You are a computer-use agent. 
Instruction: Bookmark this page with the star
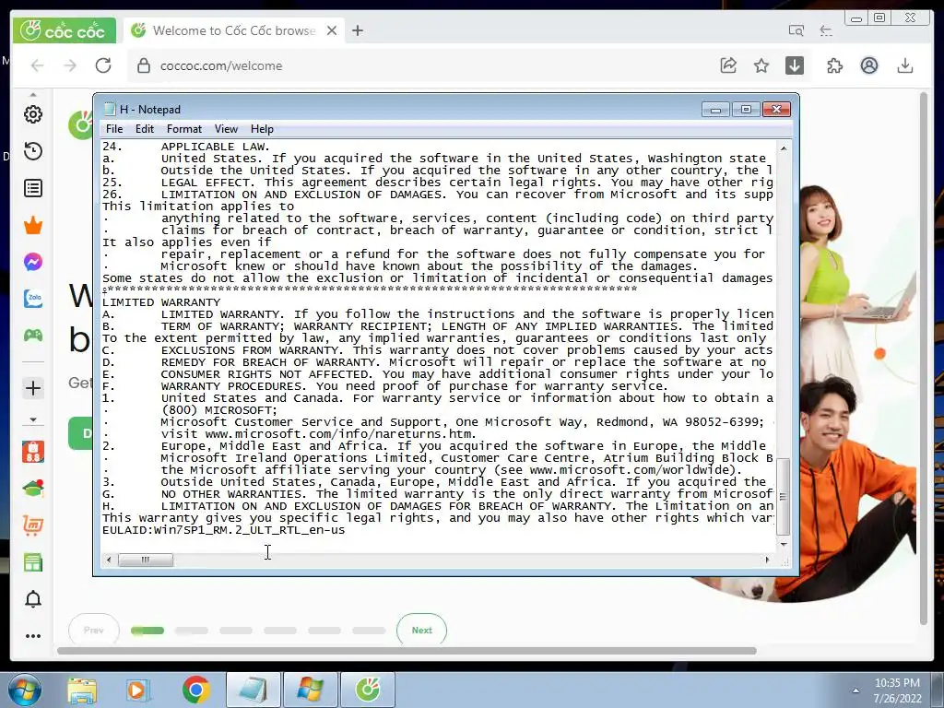point(761,65)
